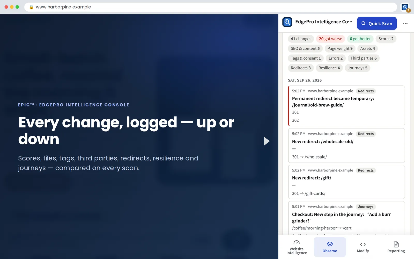Switch to the Observe tab
The height and width of the screenshot is (259, 414).
pos(330,247)
